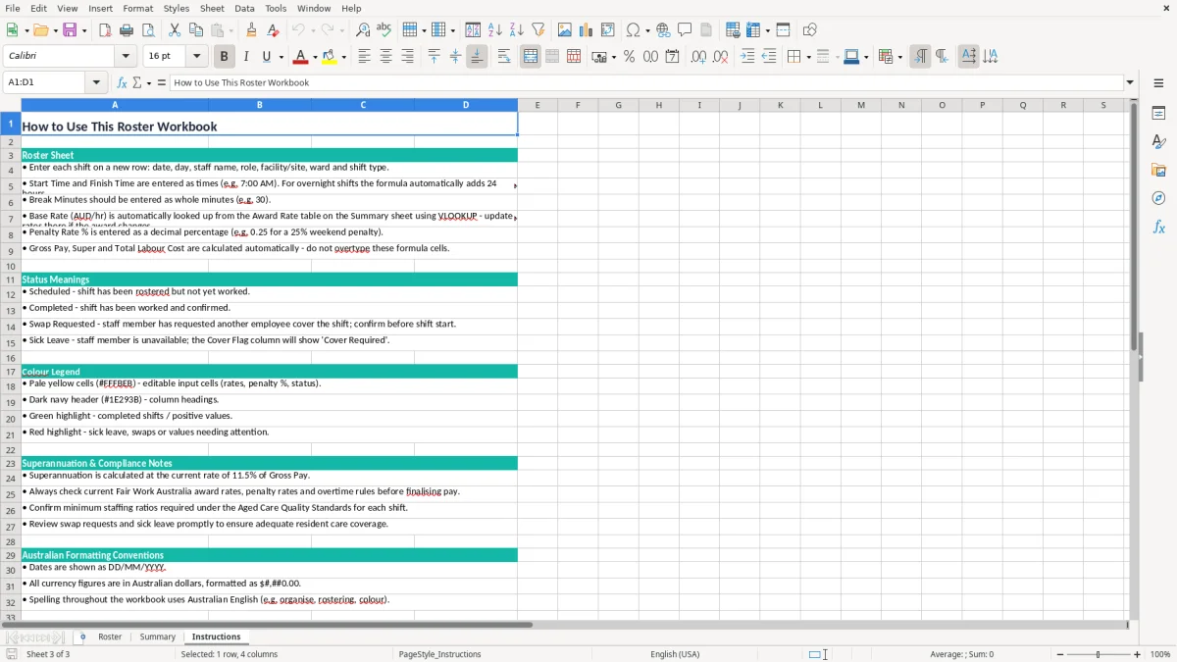Add a decimal place
Image resolution: width=1177 pixels, height=662 pixels.
click(699, 57)
